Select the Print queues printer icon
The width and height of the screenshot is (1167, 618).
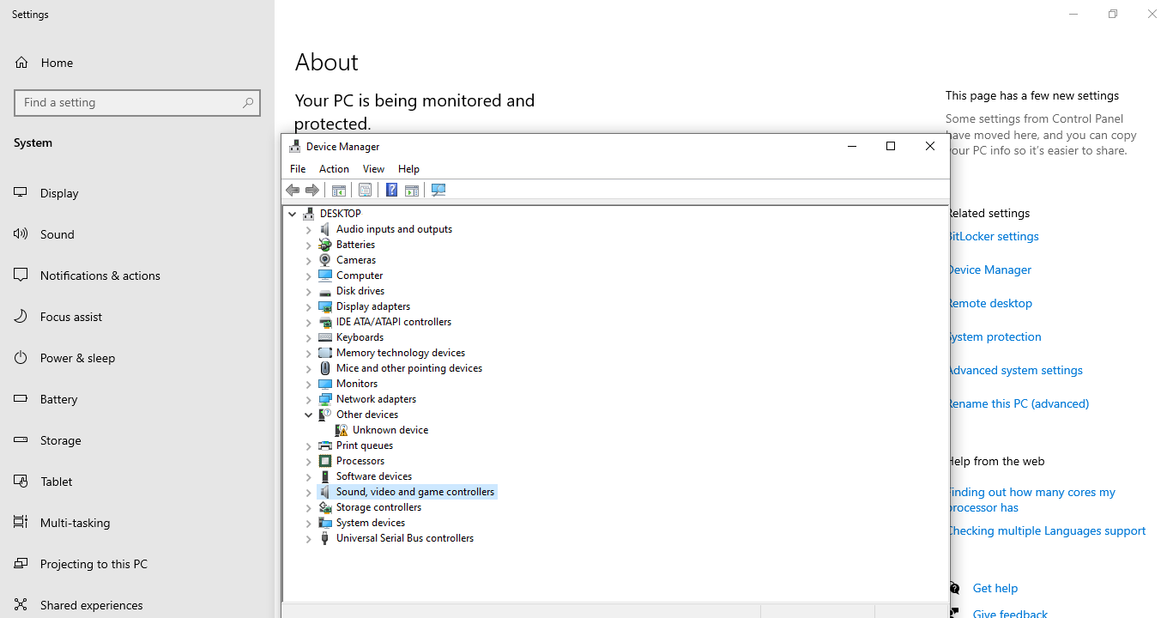click(x=325, y=445)
